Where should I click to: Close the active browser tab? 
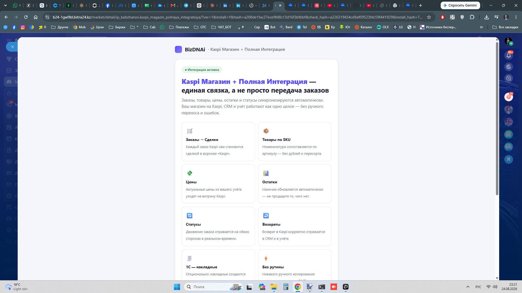pos(280,5)
